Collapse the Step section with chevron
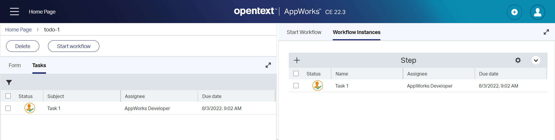This screenshot has height=140, width=555. [x=536, y=60]
